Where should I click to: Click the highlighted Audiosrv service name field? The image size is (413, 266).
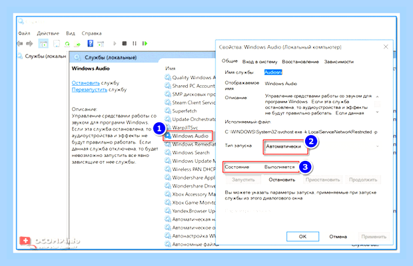pos(273,72)
